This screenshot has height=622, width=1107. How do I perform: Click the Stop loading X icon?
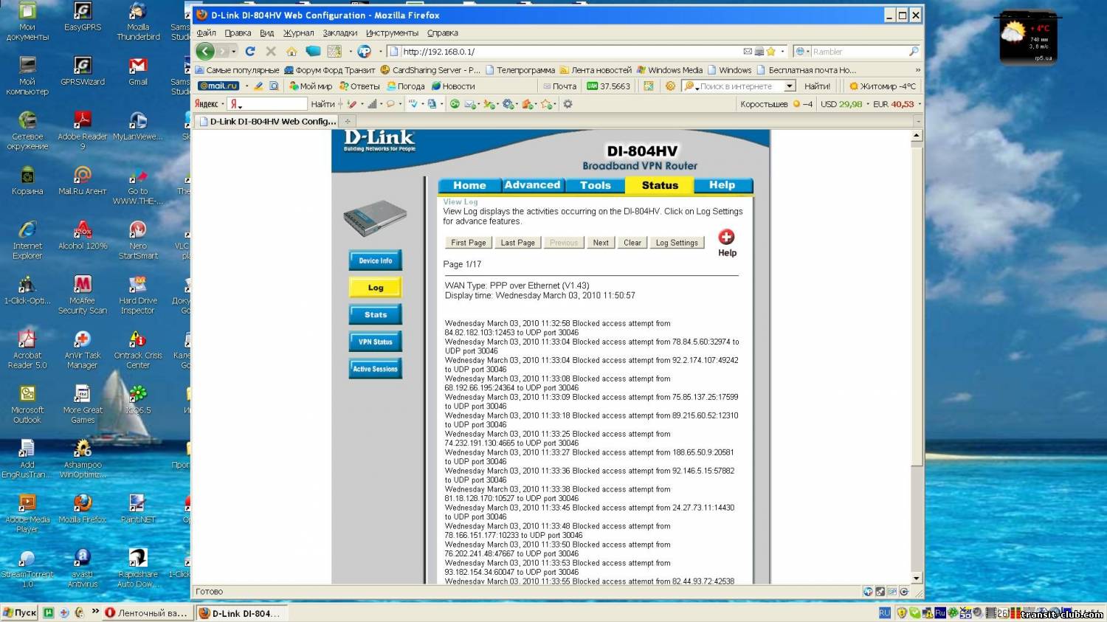tap(271, 51)
